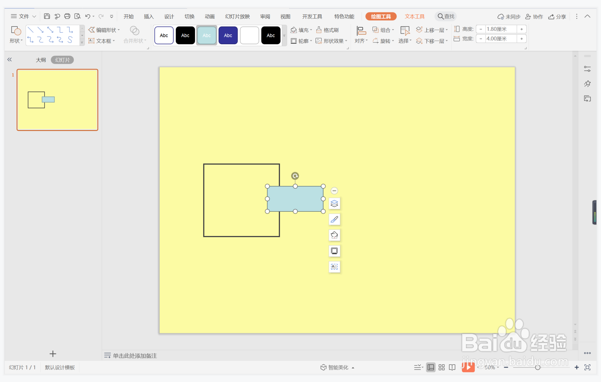Open the slide sorter grid view icon
Image resolution: width=601 pixels, height=382 pixels.
pyautogui.click(x=442, y=367)
